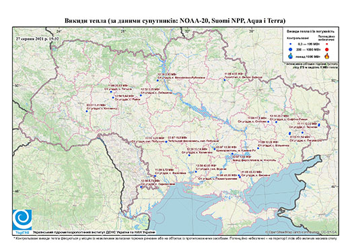Click the small red dot legend symbol
Viewport: 350px width, 248px height.
[327, 44]
